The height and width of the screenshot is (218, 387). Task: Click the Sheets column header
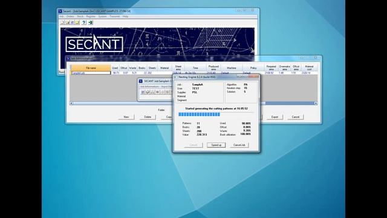[152, 68]
